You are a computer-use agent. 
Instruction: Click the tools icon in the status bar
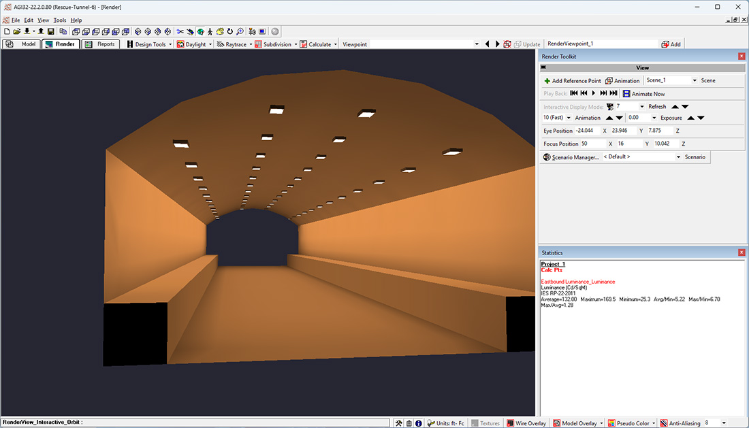[399, 423]
